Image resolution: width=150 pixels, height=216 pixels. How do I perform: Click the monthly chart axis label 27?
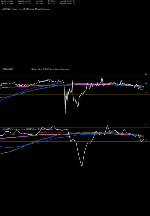(x=146, y=125)
